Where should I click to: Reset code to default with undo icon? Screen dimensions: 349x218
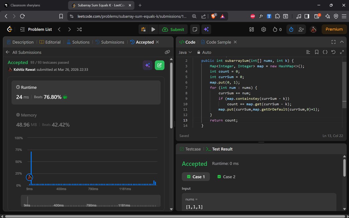(x=333, y=52)
